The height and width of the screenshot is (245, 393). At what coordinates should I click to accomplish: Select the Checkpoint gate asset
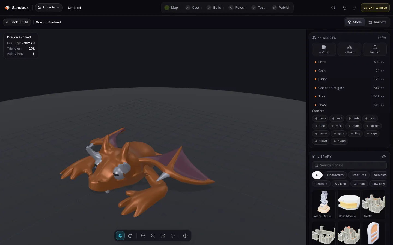click(349, 88)
